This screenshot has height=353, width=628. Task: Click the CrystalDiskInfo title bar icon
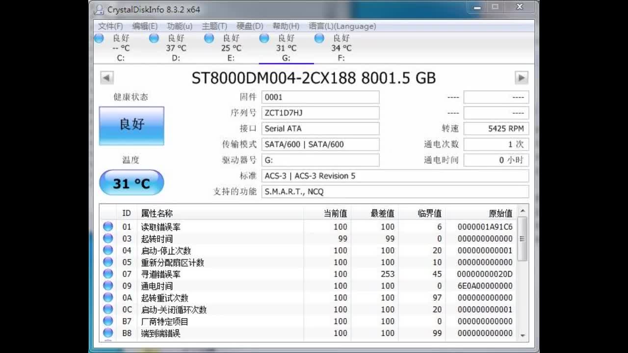tap(100, 9)
